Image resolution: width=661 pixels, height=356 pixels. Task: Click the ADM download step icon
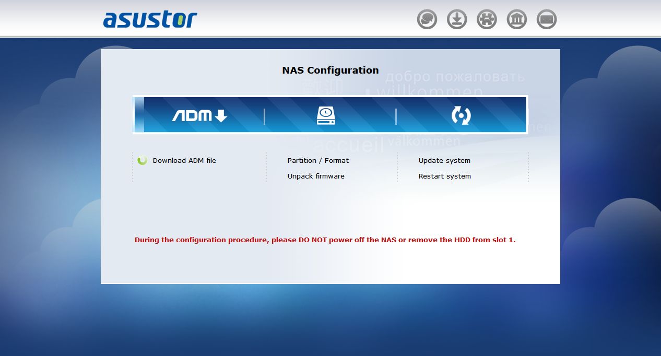coord(200,115)
